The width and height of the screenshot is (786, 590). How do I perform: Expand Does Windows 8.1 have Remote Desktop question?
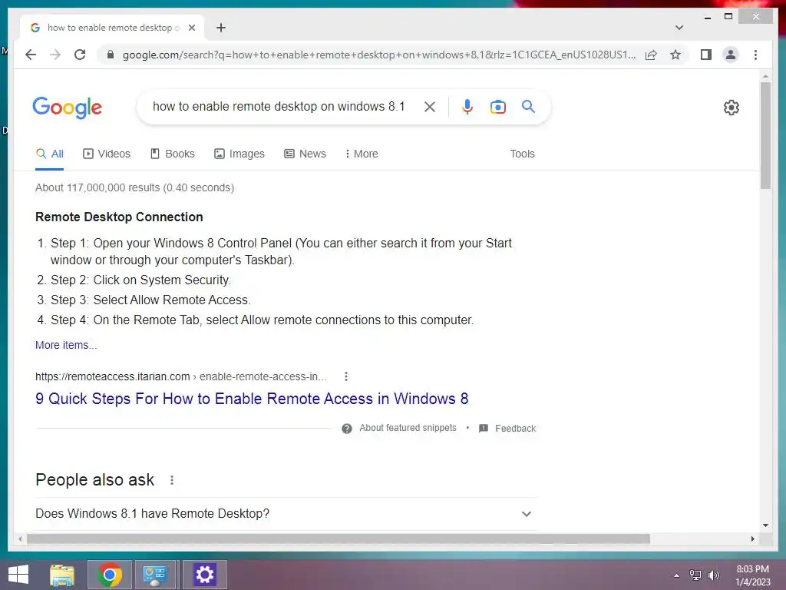tap(286, 514)
